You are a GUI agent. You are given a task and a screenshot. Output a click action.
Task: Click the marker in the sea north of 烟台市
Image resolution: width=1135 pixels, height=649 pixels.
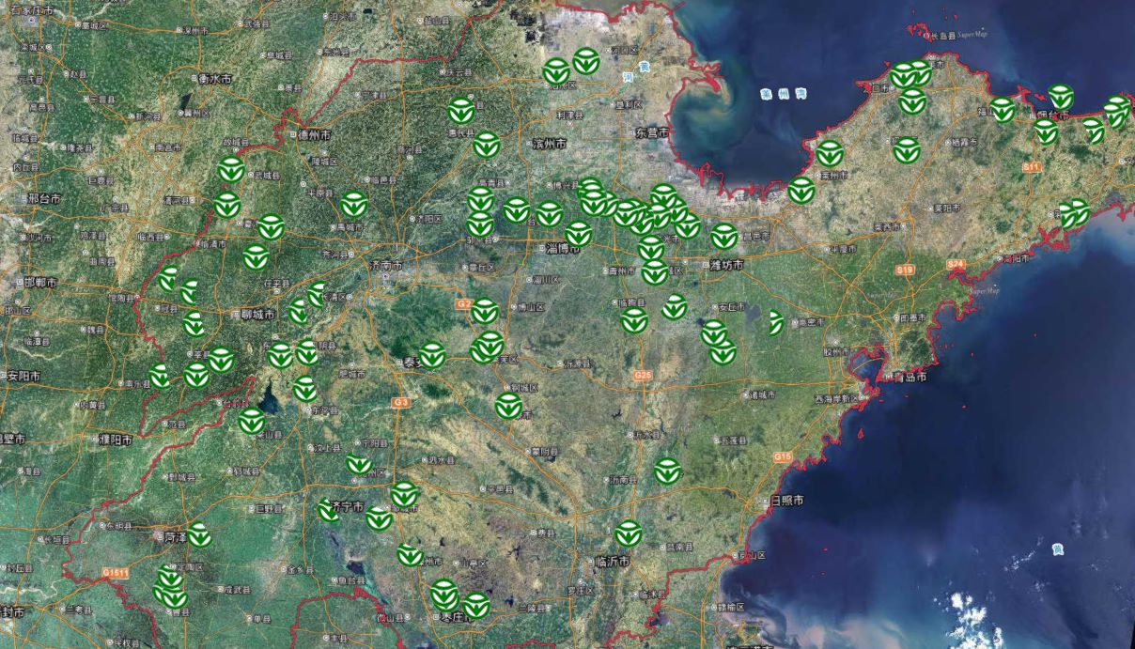pos(1061,96)
